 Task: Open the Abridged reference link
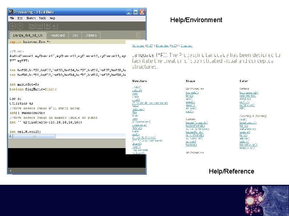point(138,46)
